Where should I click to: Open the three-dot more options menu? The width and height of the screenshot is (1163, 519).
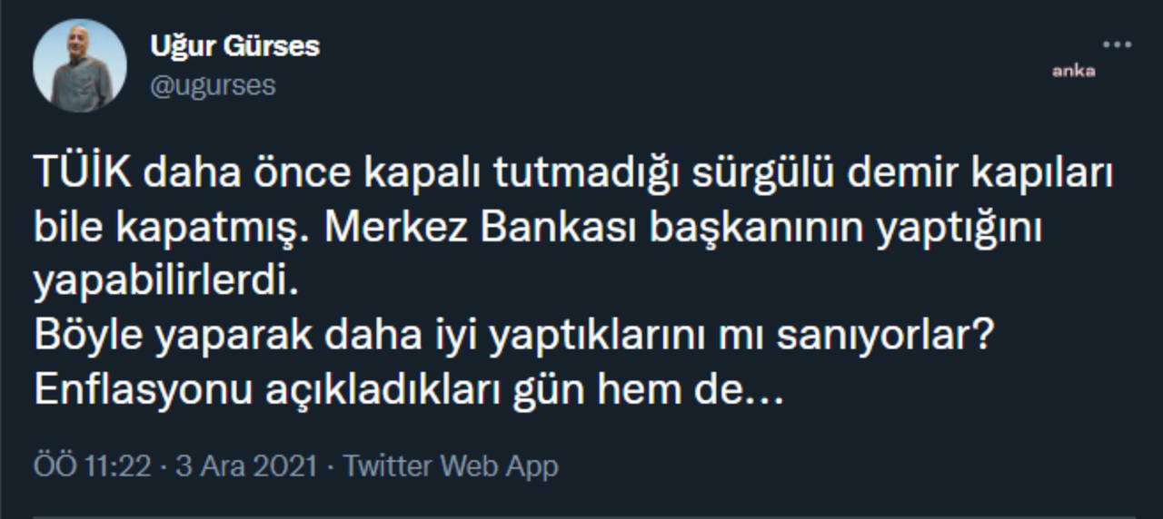point(1117,44)
